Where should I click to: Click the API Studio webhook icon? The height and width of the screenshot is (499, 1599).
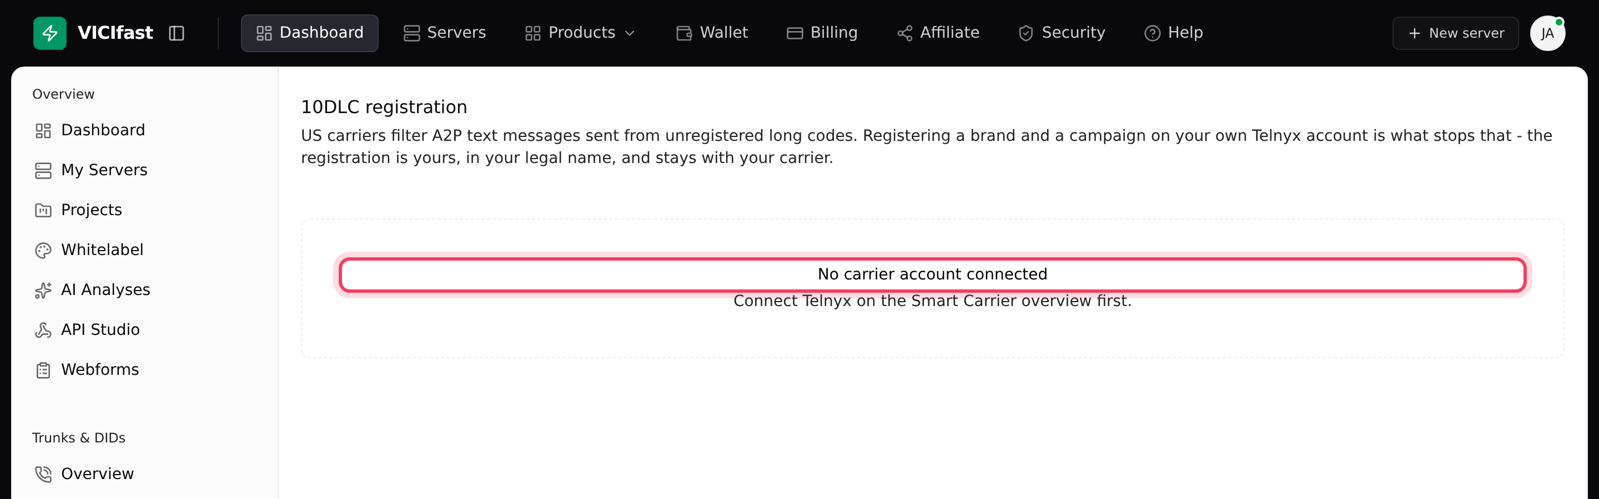43,330
